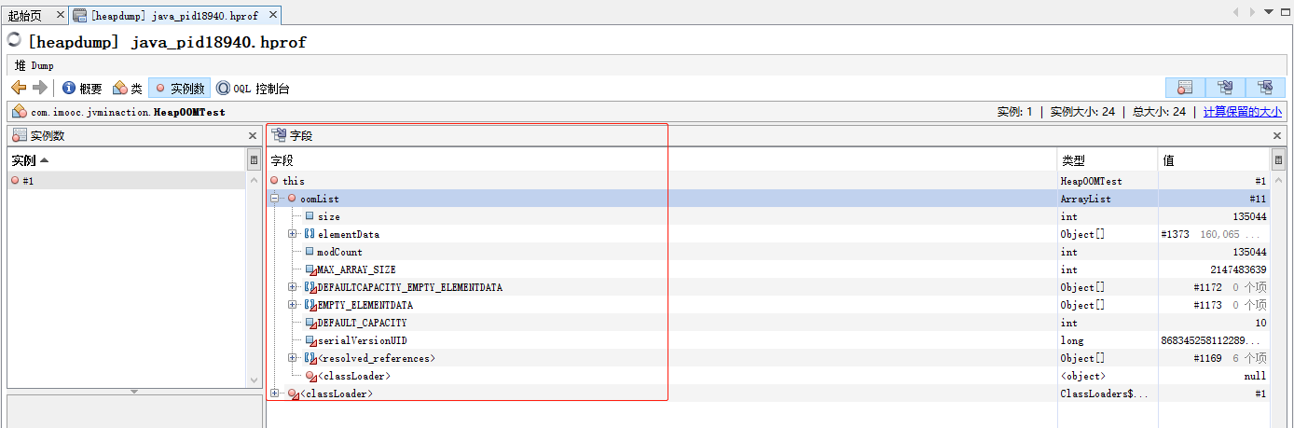This screenshot has height=428, width=1294.
Task: Select the oomList field row
Action: tap(769, 199)
